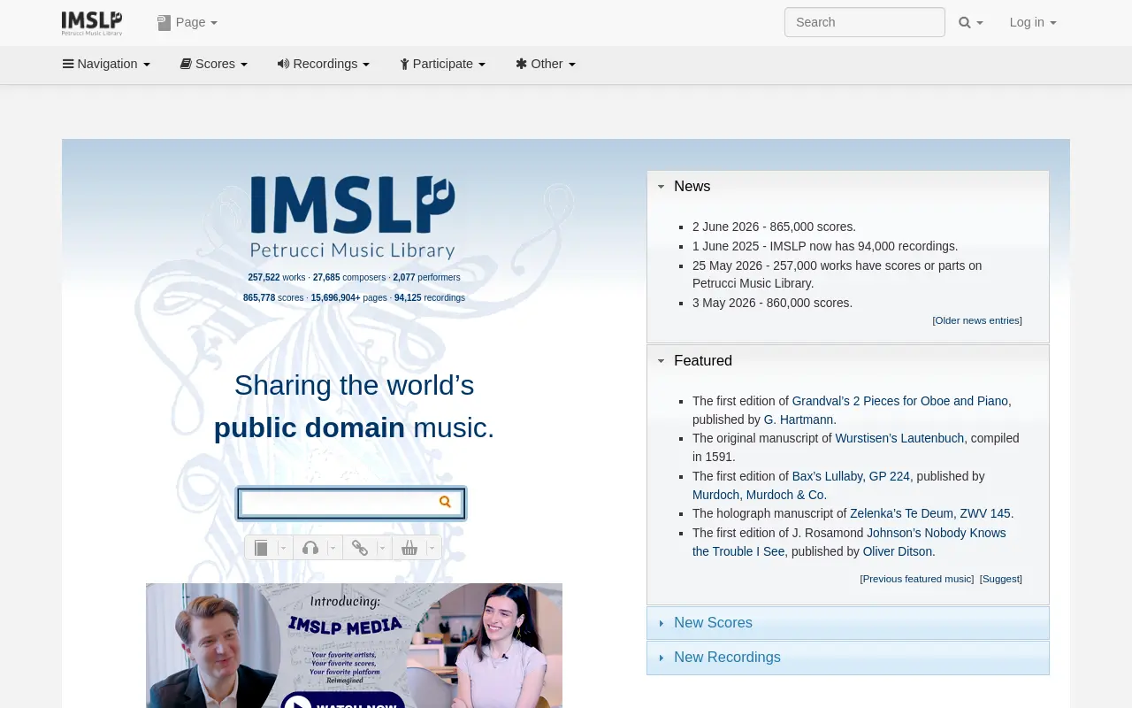Open the Log in dropdown
This screenshot has width=1132, height=708.
(x=1033, y=22)
